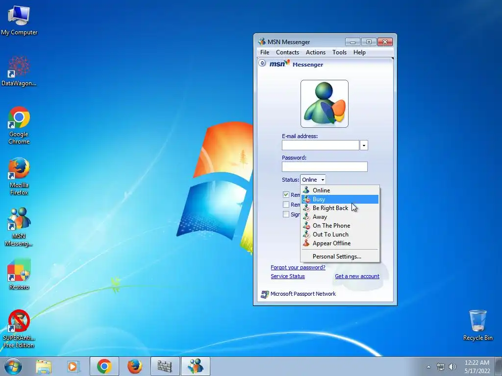Screen dimensions: 502x376
Task: Open the File menu
Action: (x=265, y=52)
